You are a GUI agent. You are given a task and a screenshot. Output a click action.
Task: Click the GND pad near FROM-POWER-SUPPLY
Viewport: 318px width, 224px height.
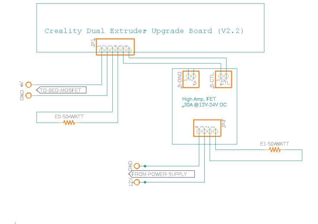tap(137, 166)
